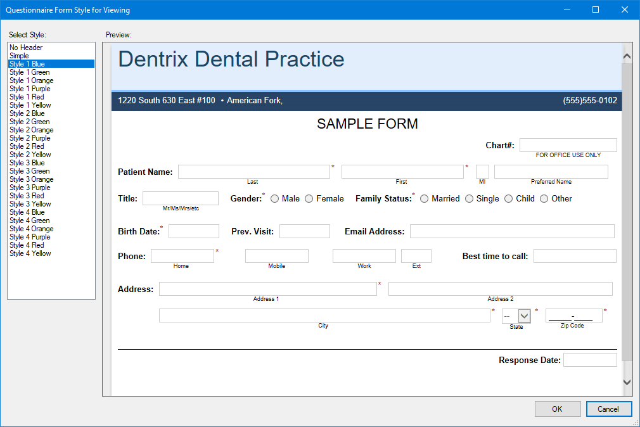The width and height of the screenshot is (640, 427).
Task: Select Married family status
Action: click(x=425, y=199)
